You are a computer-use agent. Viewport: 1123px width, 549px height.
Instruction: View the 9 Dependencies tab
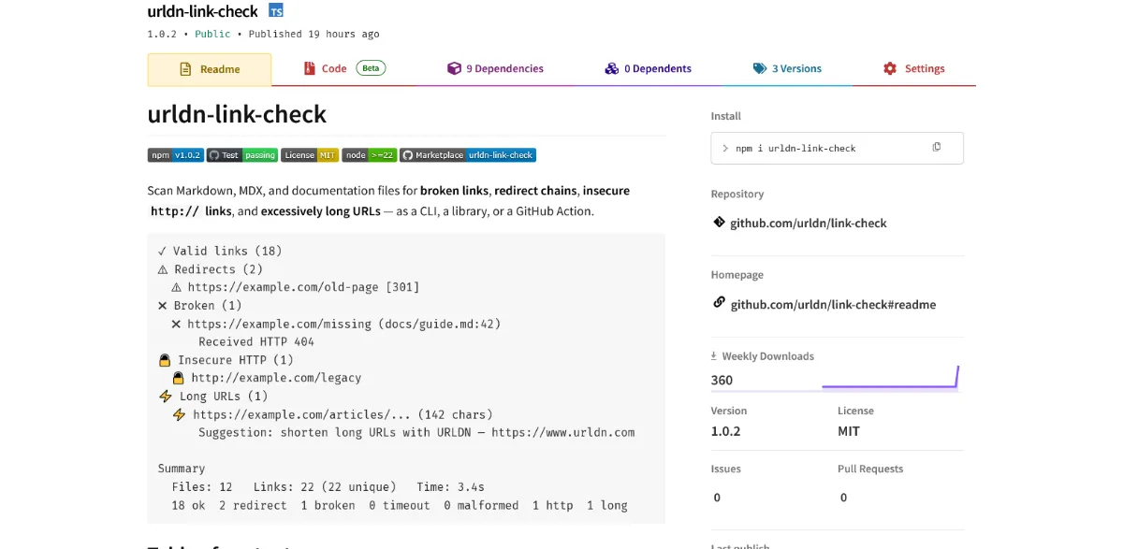pyautogui.click(x=495, y=68)
